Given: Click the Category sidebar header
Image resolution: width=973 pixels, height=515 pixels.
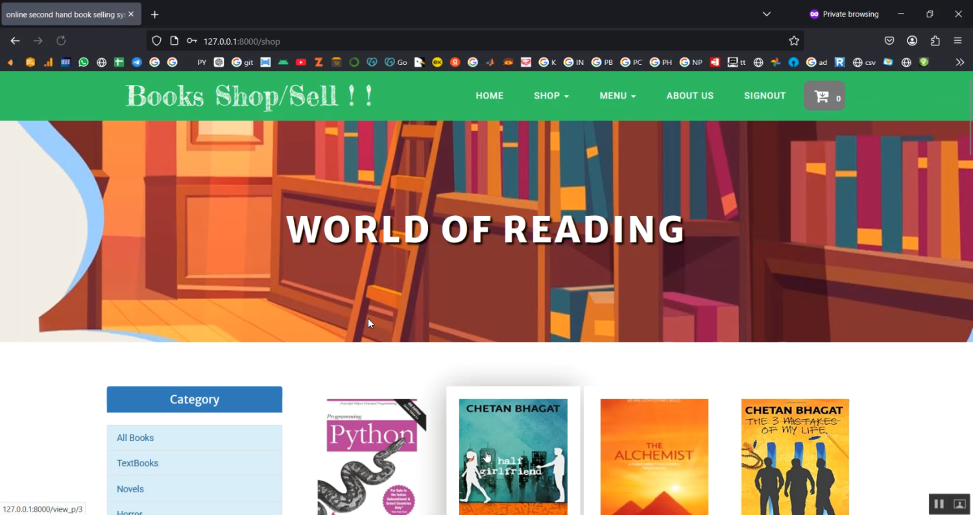Looking at the screenshot, I should click(195, 400).
